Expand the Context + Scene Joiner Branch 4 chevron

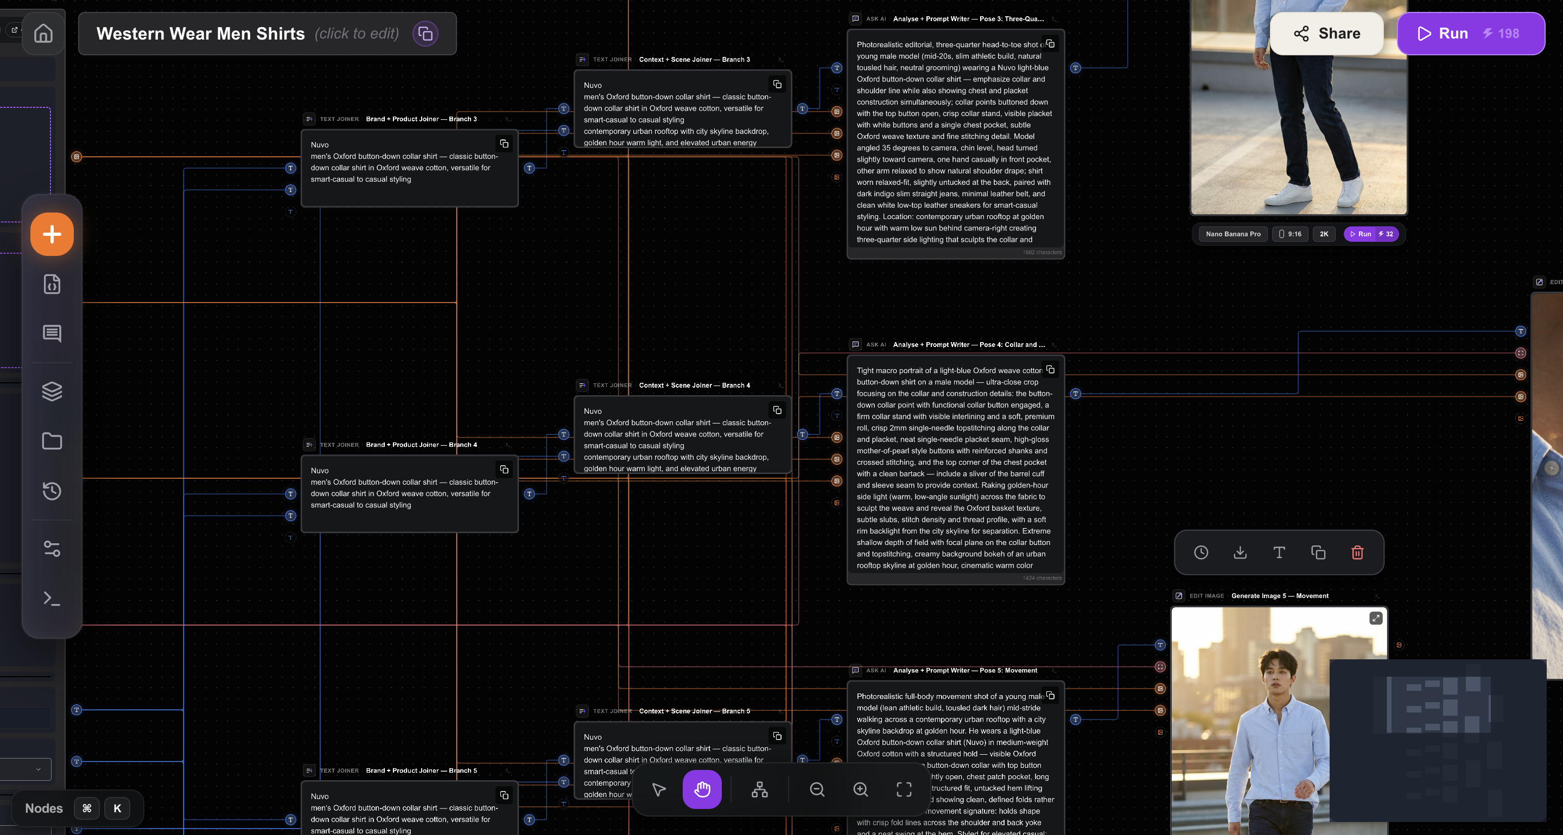(781, 385)
